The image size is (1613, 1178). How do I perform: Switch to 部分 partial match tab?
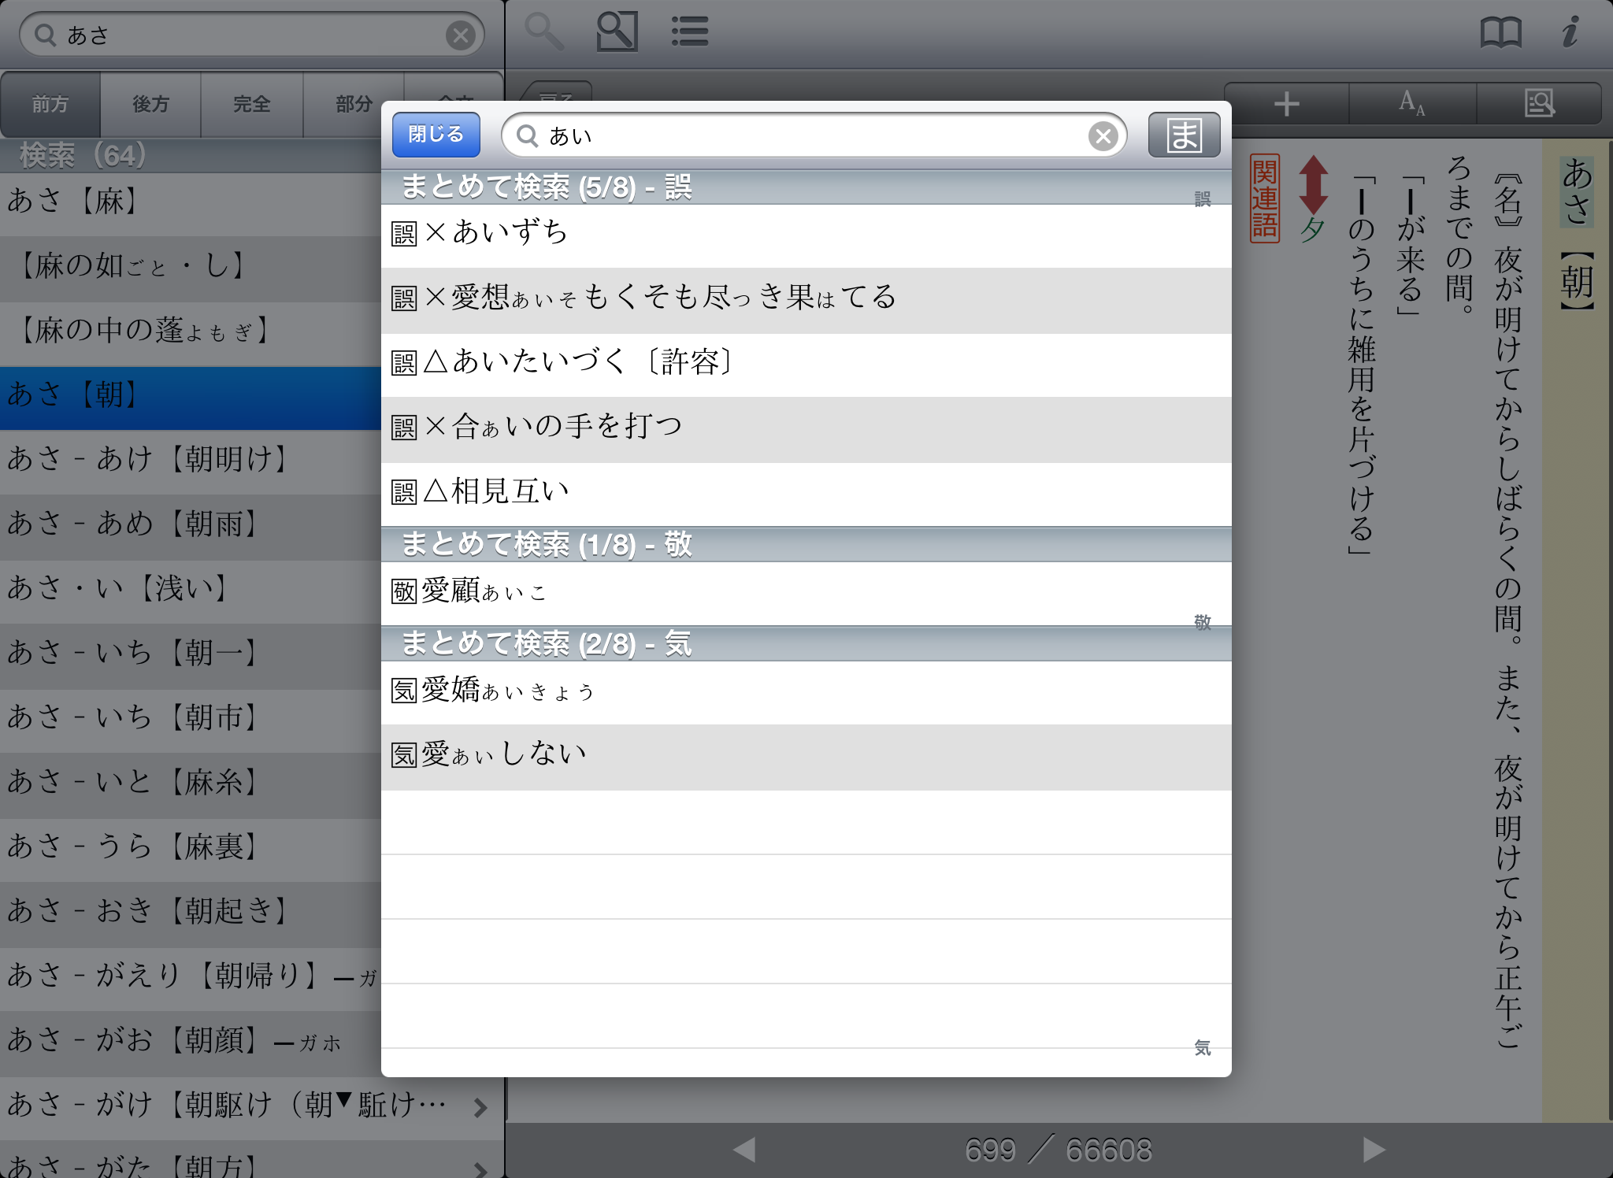[353, 104]
